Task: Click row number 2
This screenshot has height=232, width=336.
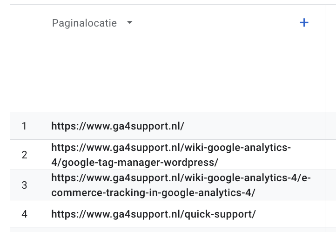Action: tap(24, 155)
